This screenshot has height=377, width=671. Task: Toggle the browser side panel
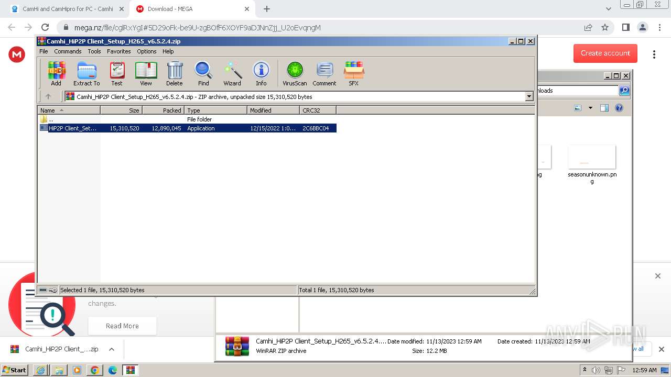[x=626, y=27]
